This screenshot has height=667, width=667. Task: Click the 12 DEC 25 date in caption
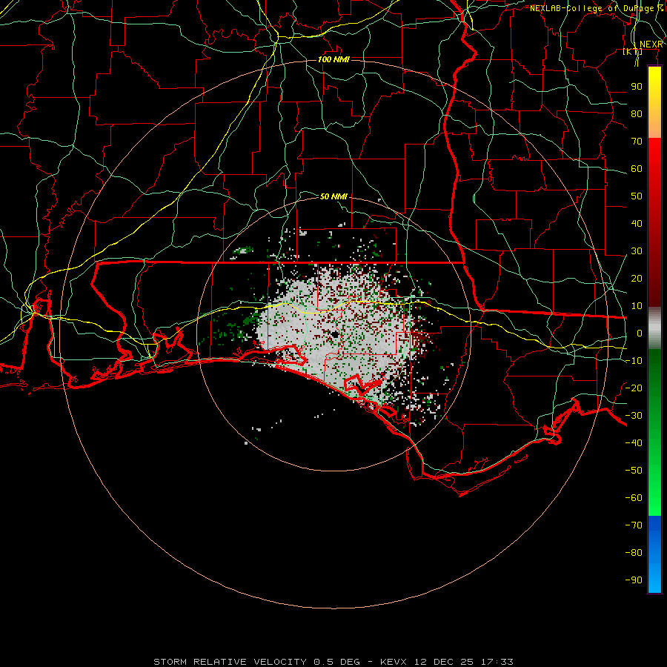coord(444,662)
